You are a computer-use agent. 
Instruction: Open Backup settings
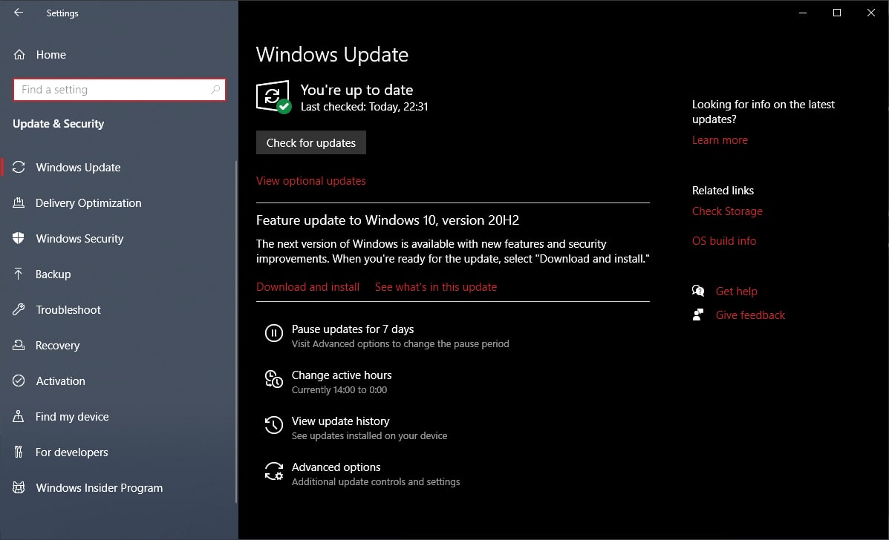point(53,274)
